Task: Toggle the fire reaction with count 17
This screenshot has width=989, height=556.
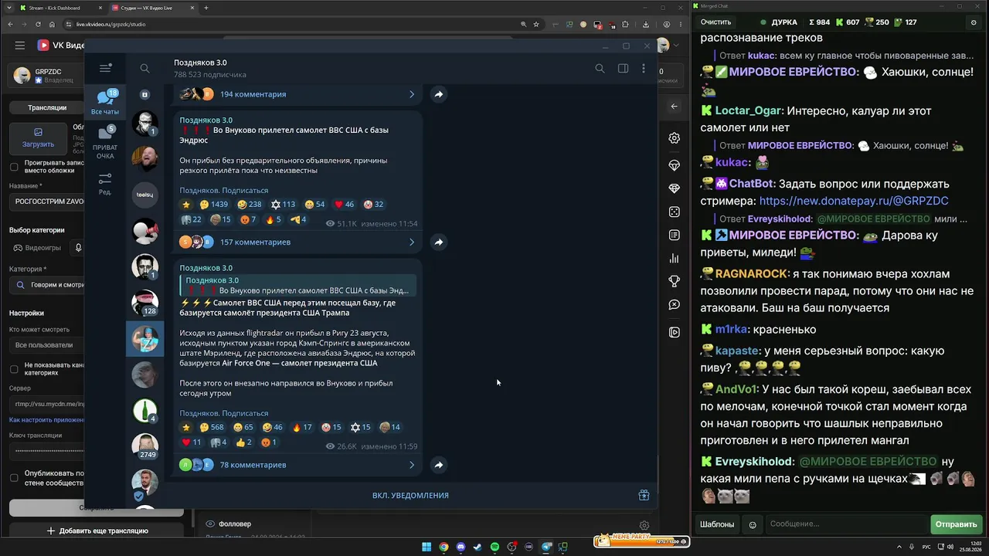Action: [x=304, y=427]
